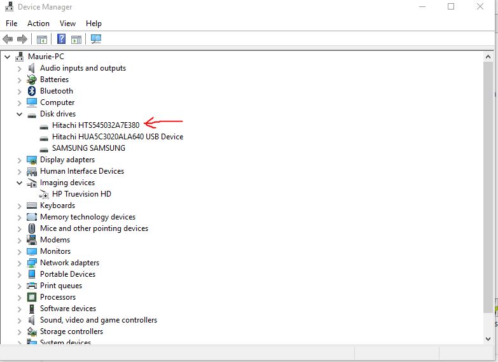This screenshot has width=498, height=362.
Task: Click the Processors chip icon
Action: pos(31,297)
